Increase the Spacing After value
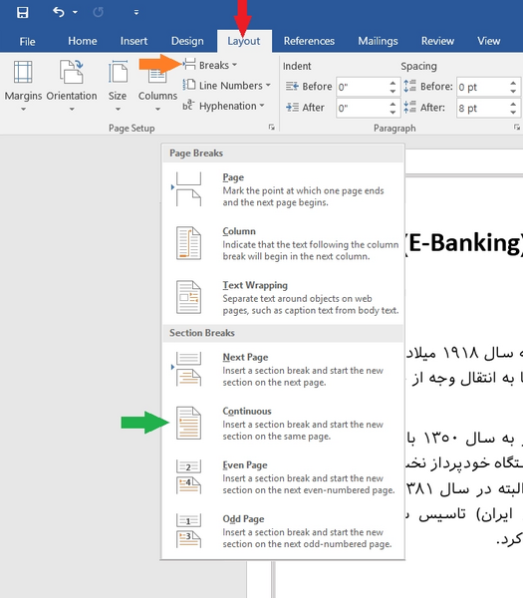Screen dimensions: 523x598 pyautogui.click(x=513, y=104)
